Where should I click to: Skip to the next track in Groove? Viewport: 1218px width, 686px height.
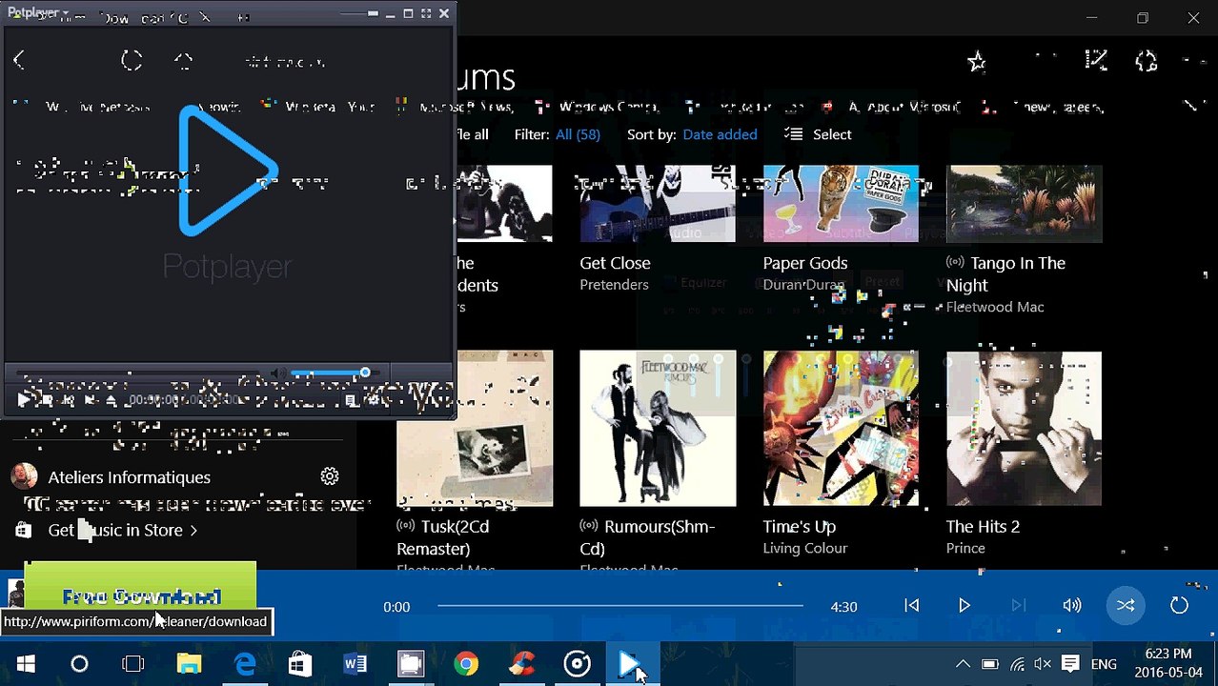1018,606
